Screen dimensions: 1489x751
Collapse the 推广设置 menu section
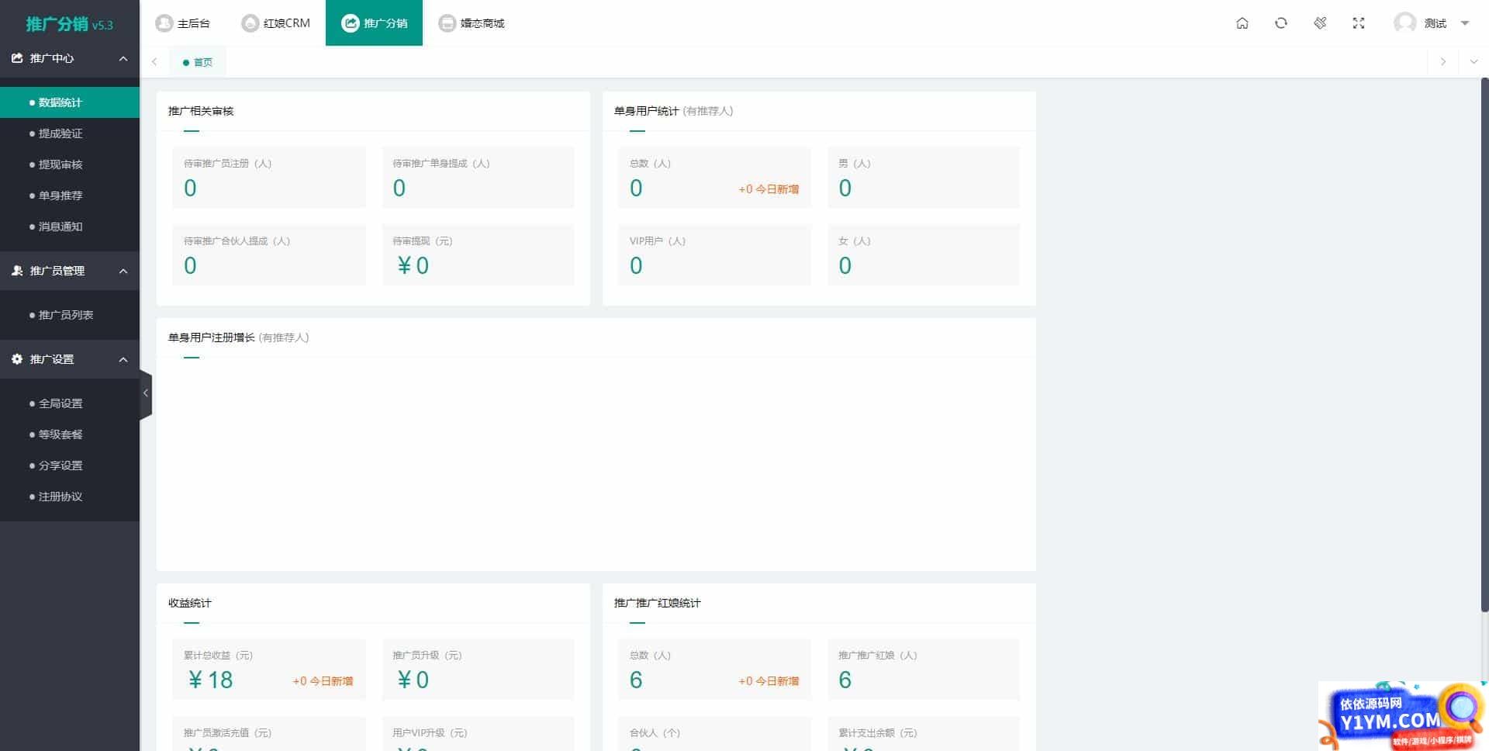123,359
